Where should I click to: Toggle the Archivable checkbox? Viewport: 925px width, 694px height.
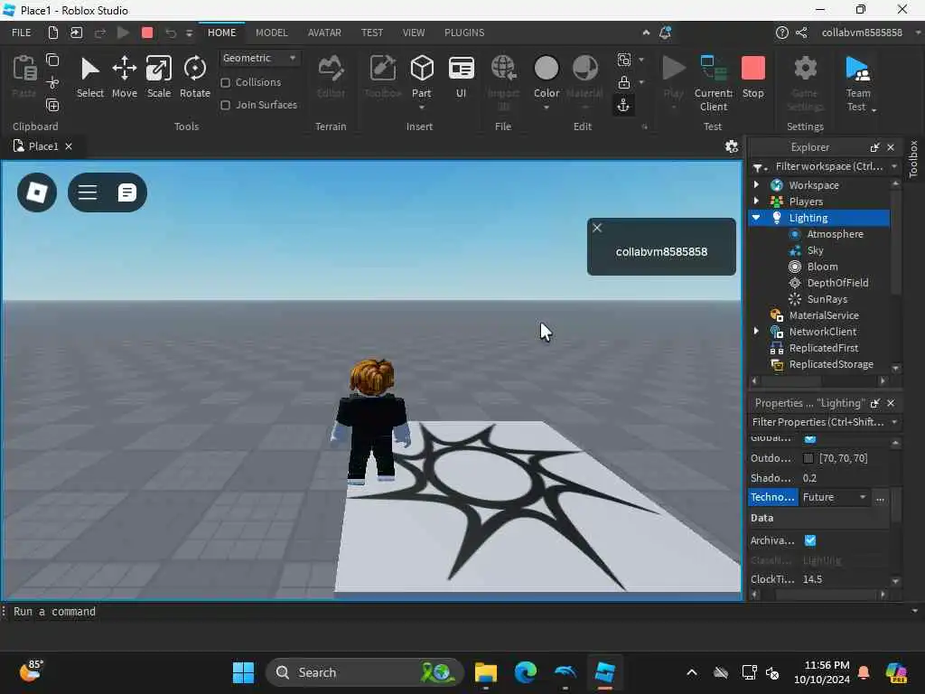(x=810, y=540)
